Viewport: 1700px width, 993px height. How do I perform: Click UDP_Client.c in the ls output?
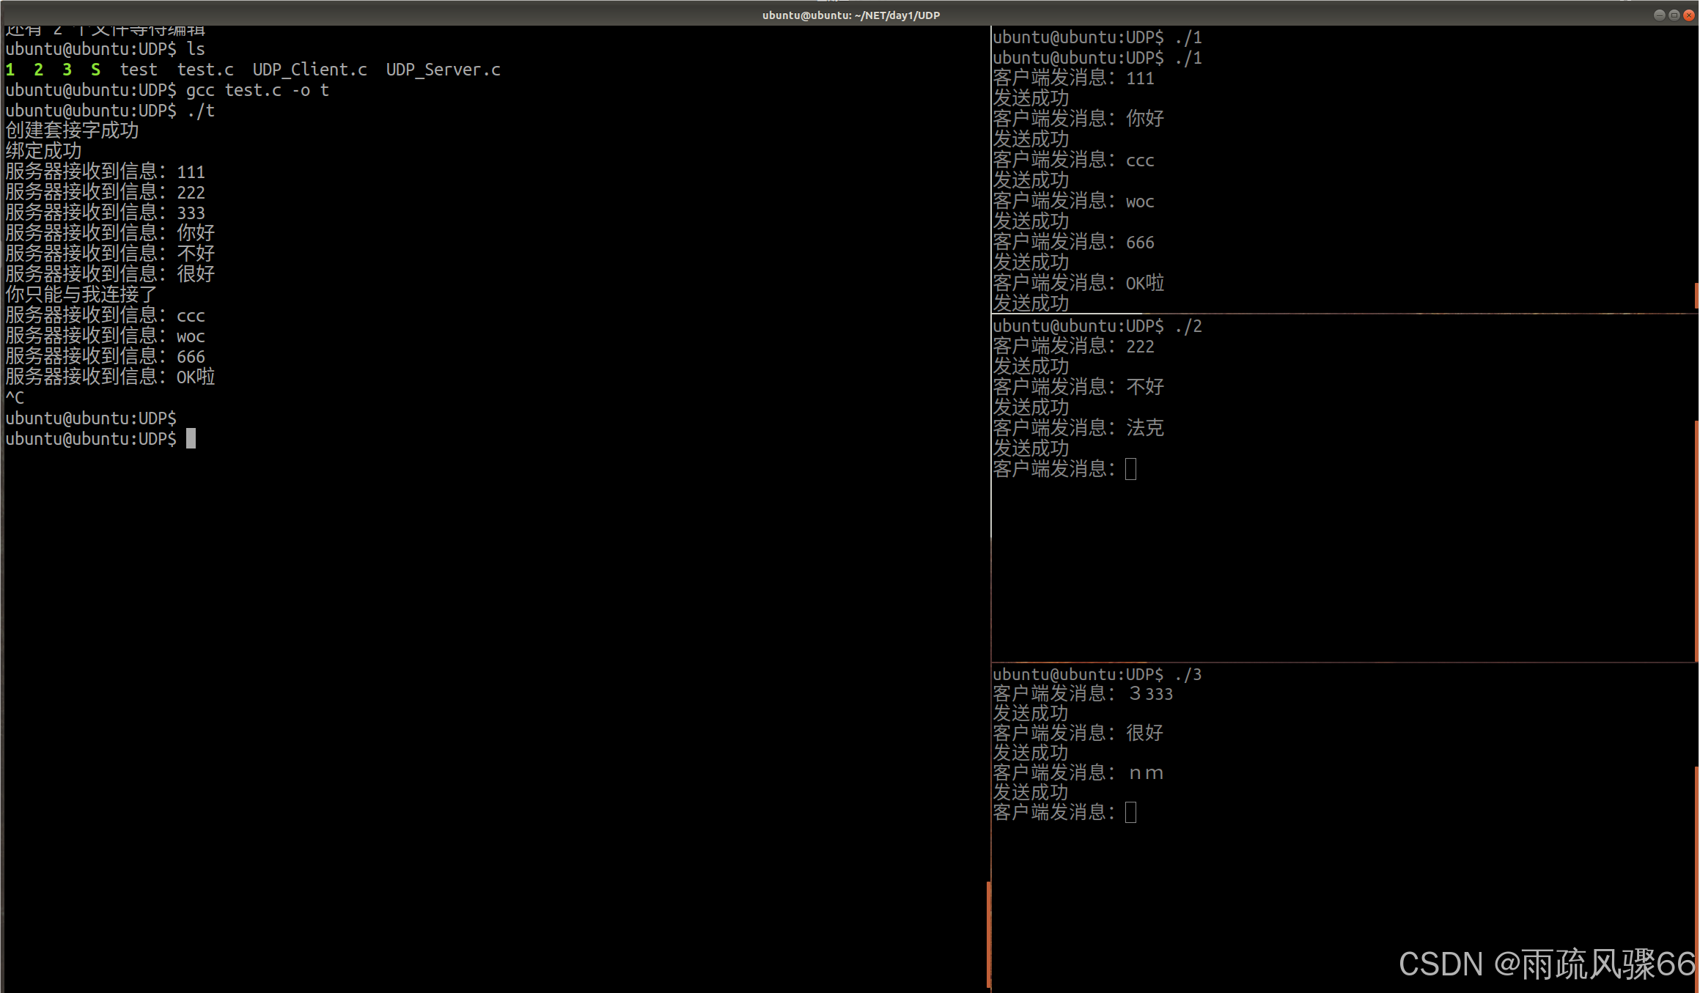click(309, 70)
